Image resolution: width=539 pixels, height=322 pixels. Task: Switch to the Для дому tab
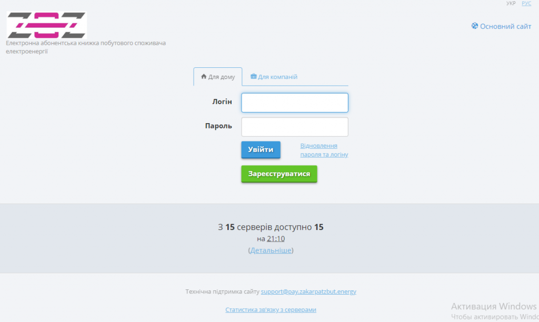tap(218, 77)
